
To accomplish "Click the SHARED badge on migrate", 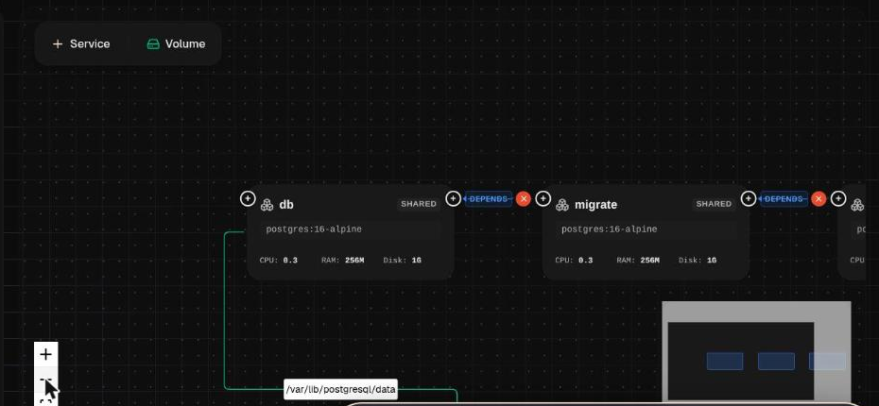I will tap(714, 204).
